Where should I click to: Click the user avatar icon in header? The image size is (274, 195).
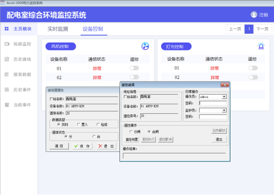pos(254,15)
